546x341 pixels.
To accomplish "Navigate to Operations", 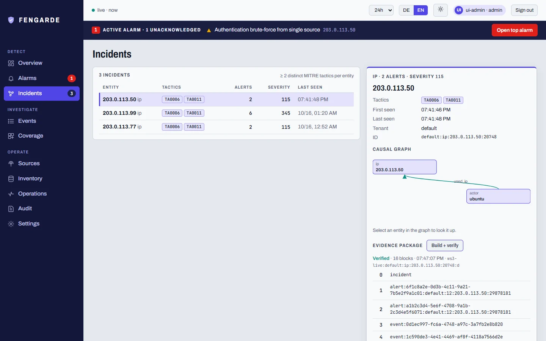I will click(x=42, y=194).
